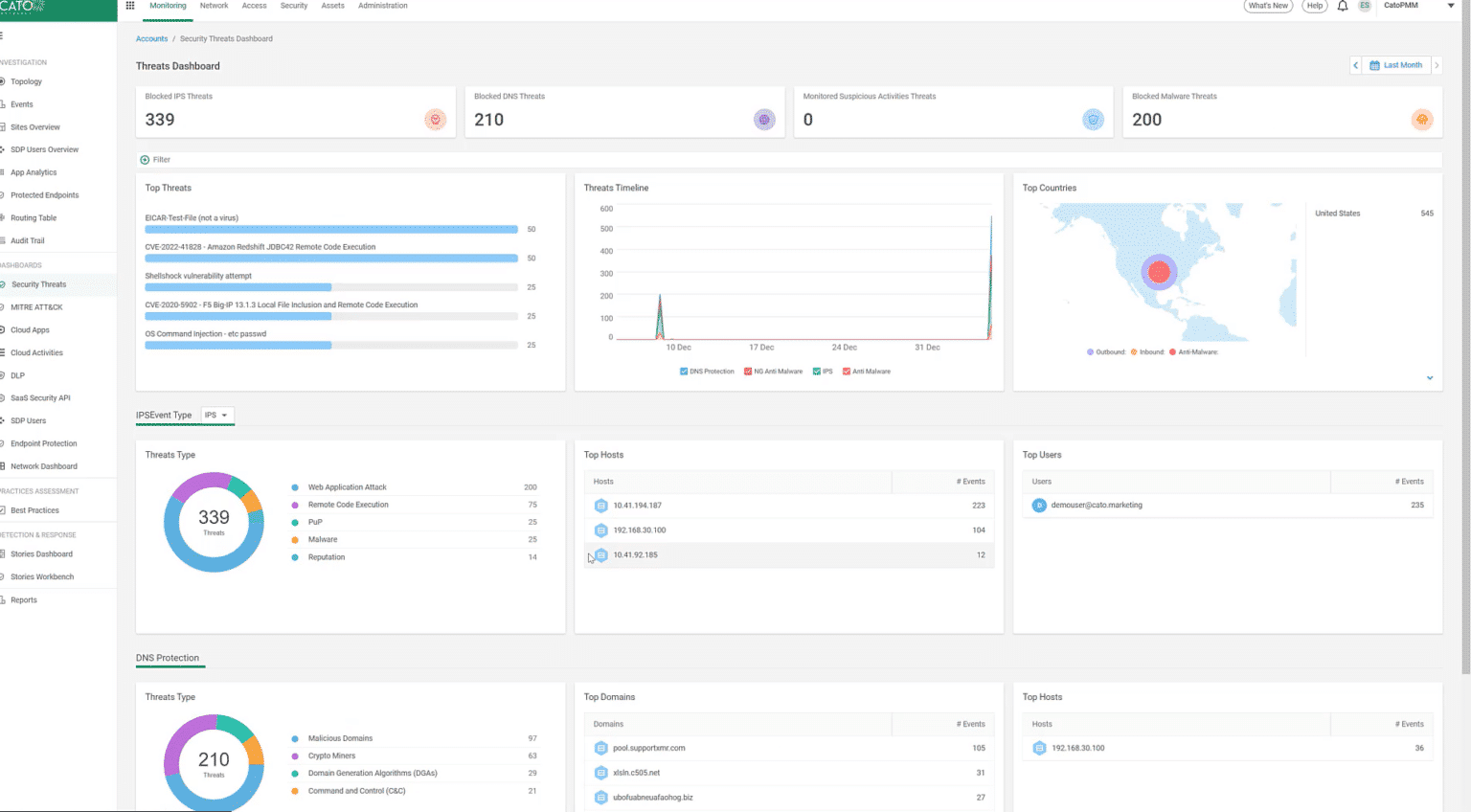Follow the Accounts breadcrumb link
The height and width of the screenshot is (812, 1471).
pos(151,38)
